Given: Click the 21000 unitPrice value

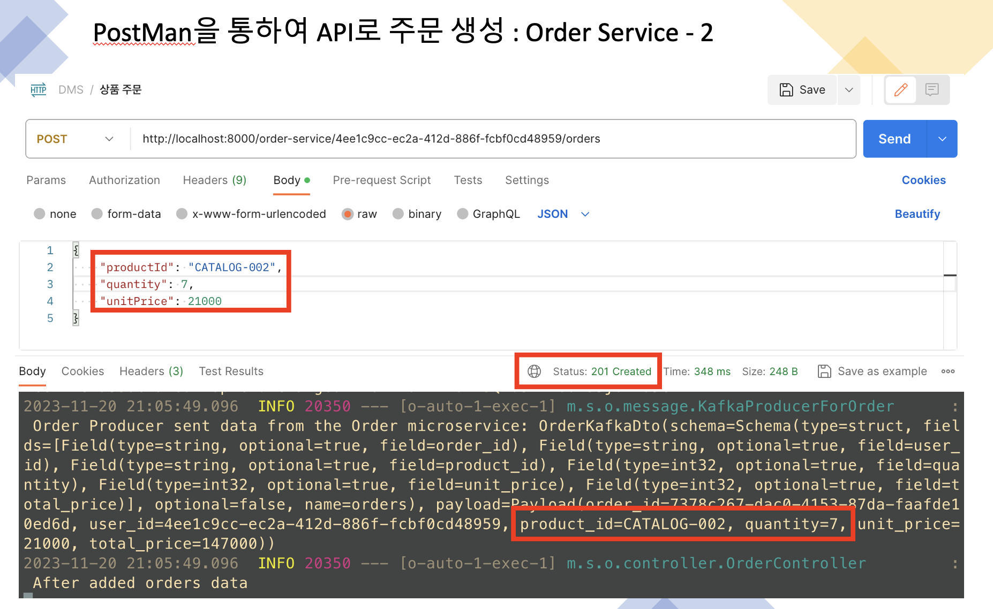Looking at the screenshot, I should click(205, 301).
